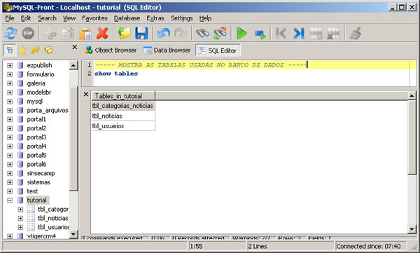420x253 pixels.
Task: Click the Delete row icon
Action: 333,34
